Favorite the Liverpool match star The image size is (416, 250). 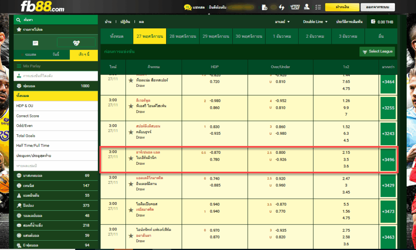(x=131, y=106)
